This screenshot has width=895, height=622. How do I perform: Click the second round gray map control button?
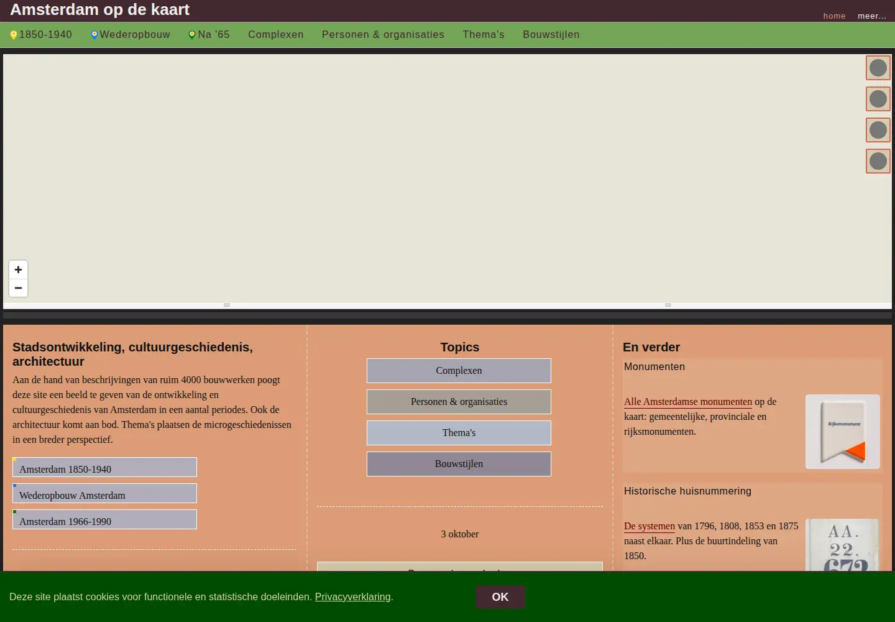pyautogui.click(x=878, y=99)
